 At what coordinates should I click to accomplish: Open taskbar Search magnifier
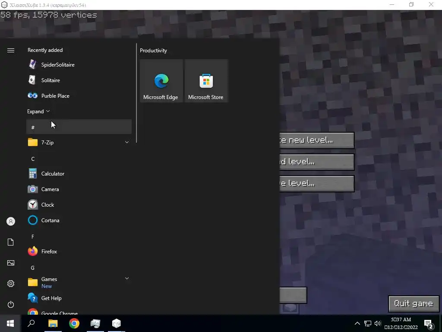coord(31,323)
